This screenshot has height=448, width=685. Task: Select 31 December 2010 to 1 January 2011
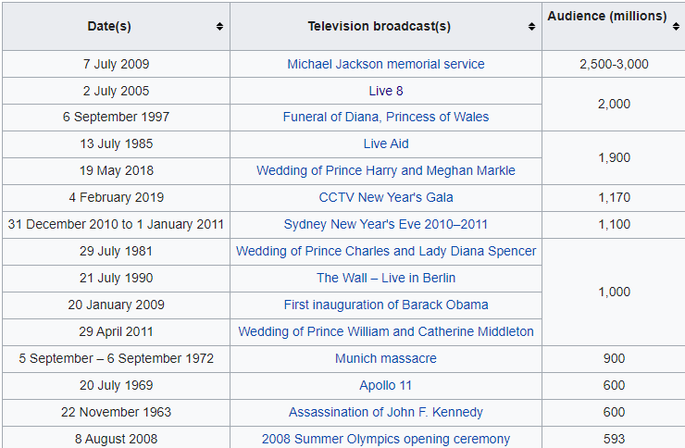pyautogui.click(x=117, y=224)
